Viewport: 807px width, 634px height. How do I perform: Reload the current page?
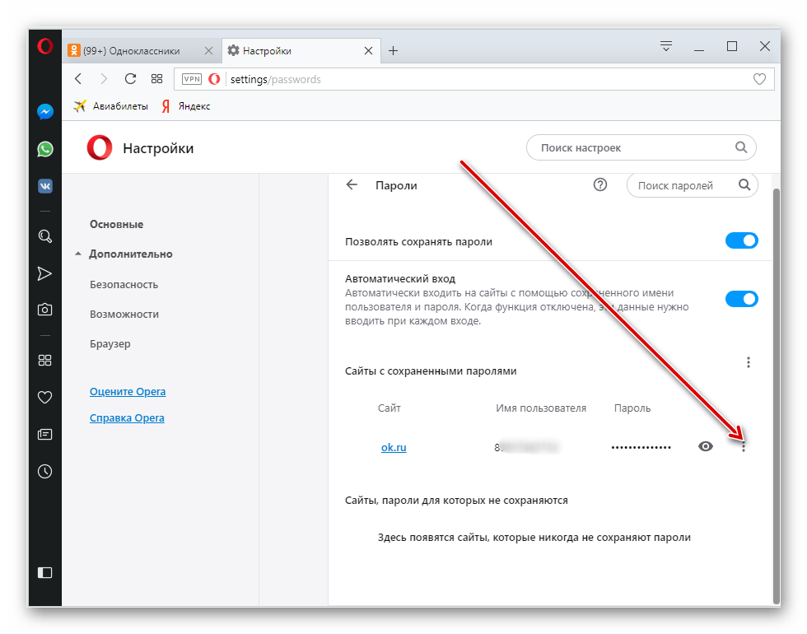click(x=129, y=79)
